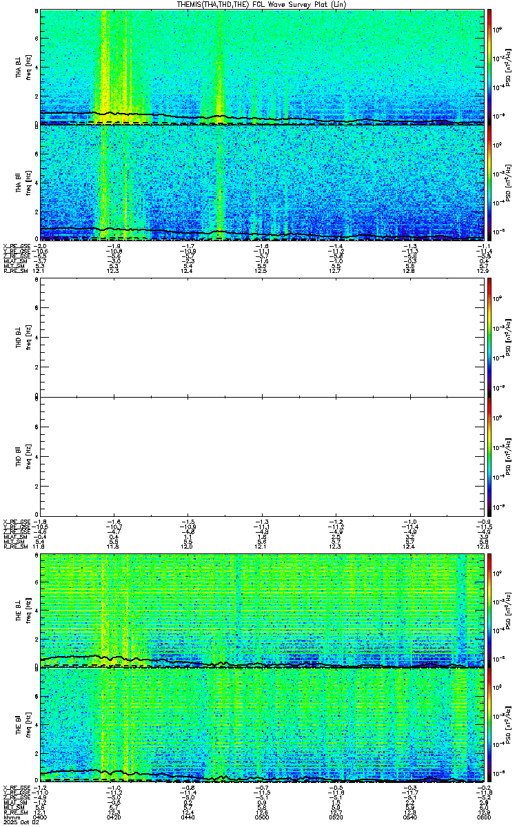This screenshot has width=517, height=827.
Task: Select the THE BL spectrogram panel
Action: tap(262, 609)
